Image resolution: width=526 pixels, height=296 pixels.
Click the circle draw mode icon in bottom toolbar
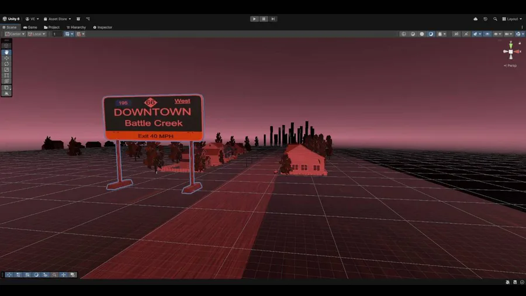coord(36,274)
